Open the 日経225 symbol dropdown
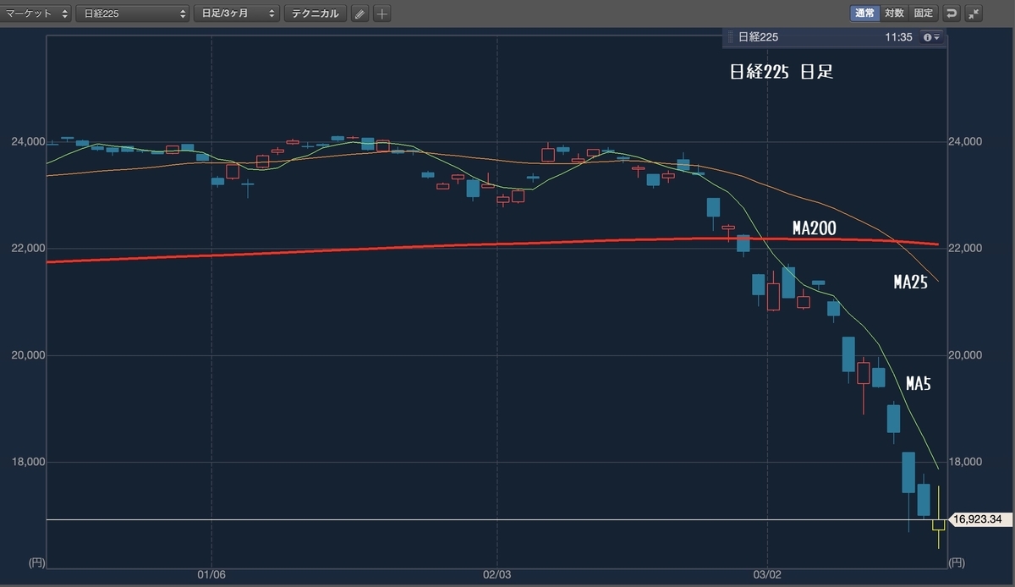This screenshot has width=1015, height=587. tap(133, 14)
